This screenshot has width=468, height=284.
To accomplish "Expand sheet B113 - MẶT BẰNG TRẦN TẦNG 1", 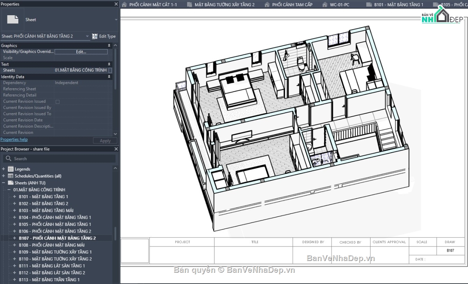I will coord(14,280).
